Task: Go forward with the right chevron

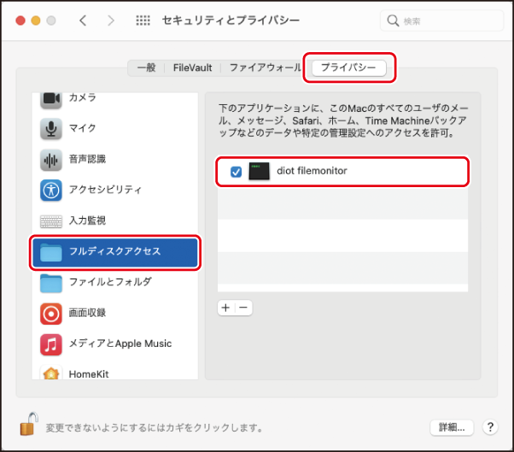Action: [x=111, y=21]
